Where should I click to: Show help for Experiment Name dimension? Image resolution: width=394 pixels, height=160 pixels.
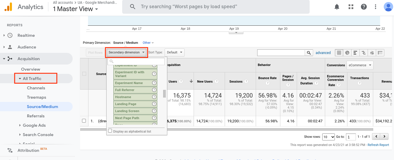pyautogui.click(x=154, y=83)
